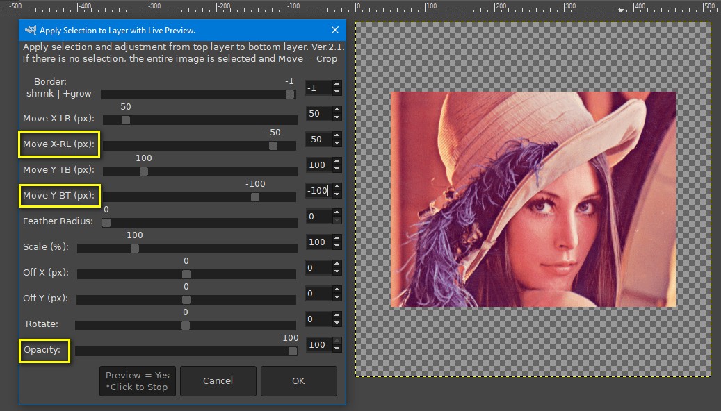Click the Opacity slider handle

pyautogui.click(x=293, y=351)
